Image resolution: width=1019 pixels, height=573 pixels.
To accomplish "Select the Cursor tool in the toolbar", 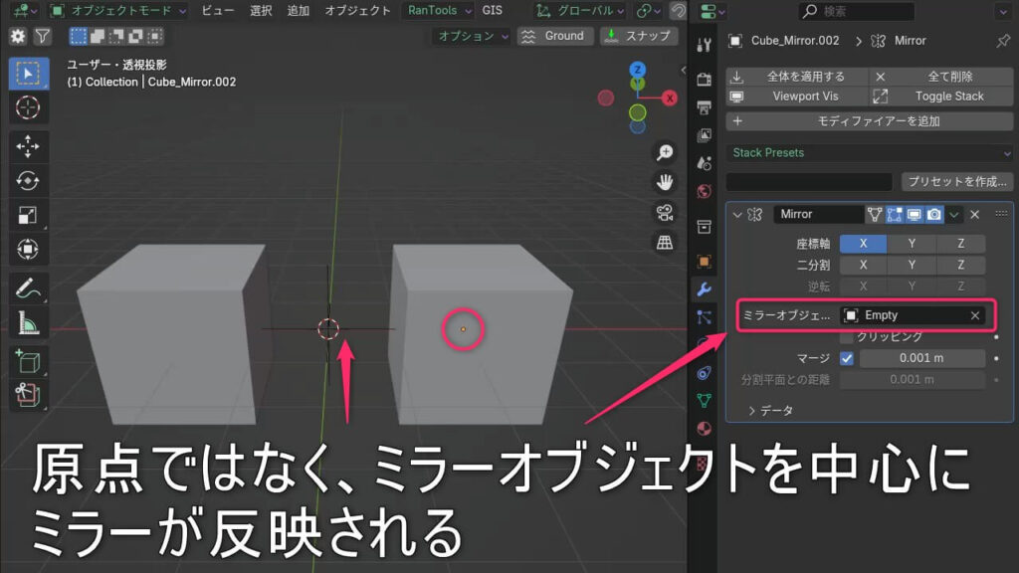I will (28, 107).
